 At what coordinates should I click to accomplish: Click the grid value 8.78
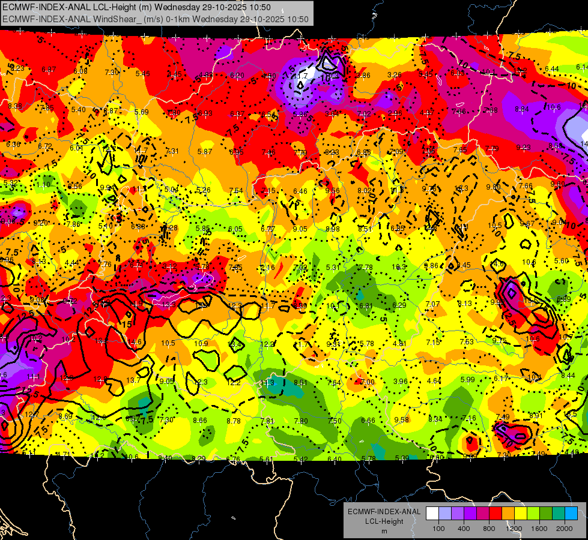(233, 421)
